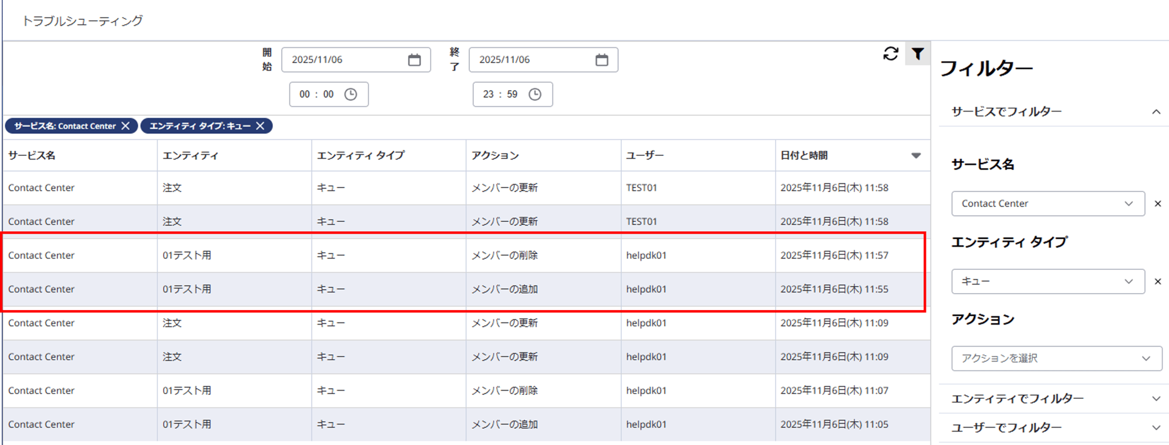Sort by the 日付と時間 column arrow
1169x445 pixels.
[916, 156]
